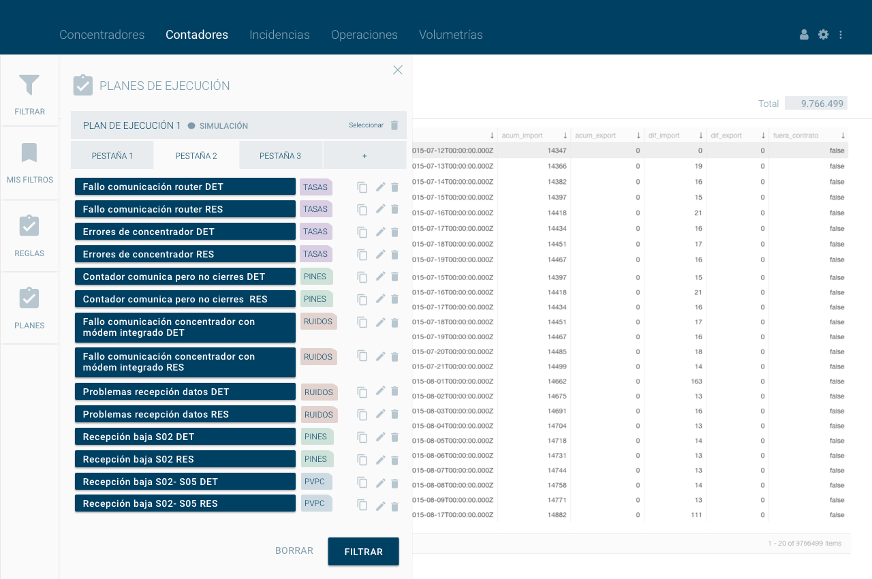Open the Reglas sidebar icon
The width and height of the screenshot is (872, 579).
coord(29,226)
